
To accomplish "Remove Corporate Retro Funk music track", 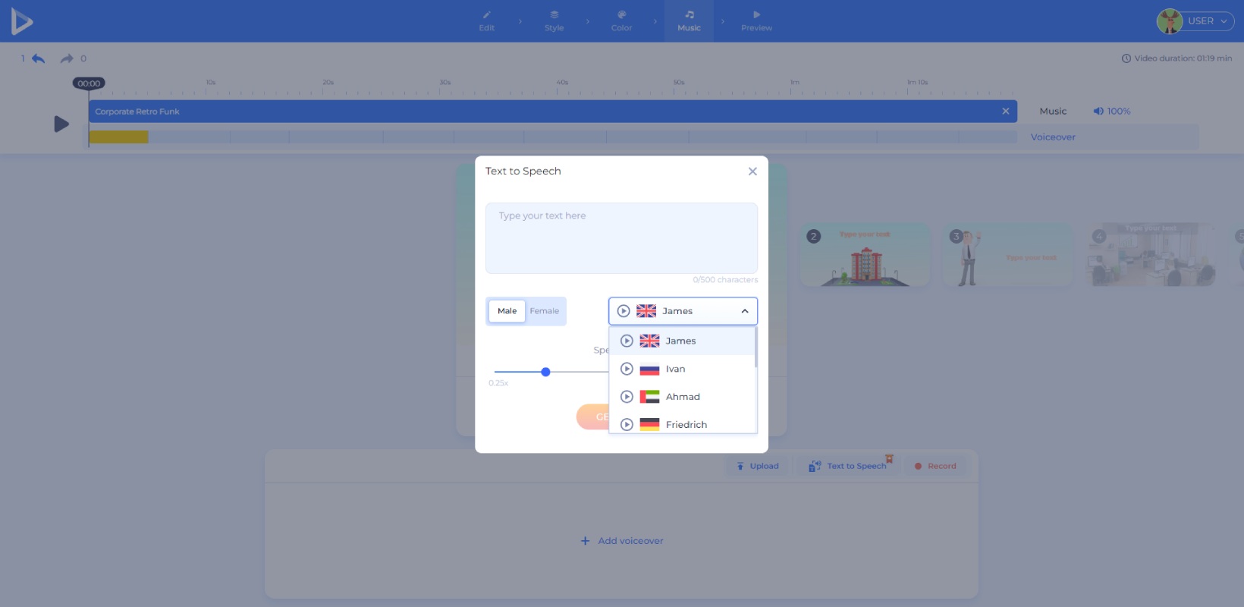I will click(x=1006, y=112).
